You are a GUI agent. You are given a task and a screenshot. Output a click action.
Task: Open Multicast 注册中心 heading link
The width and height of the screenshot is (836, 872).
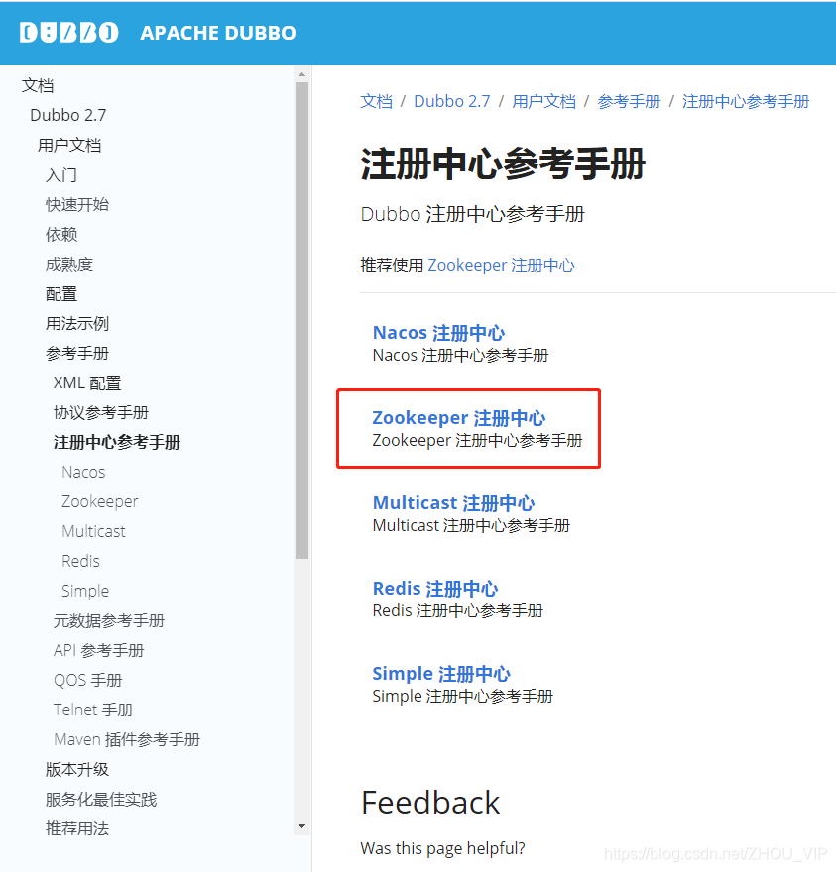(453, 502)
